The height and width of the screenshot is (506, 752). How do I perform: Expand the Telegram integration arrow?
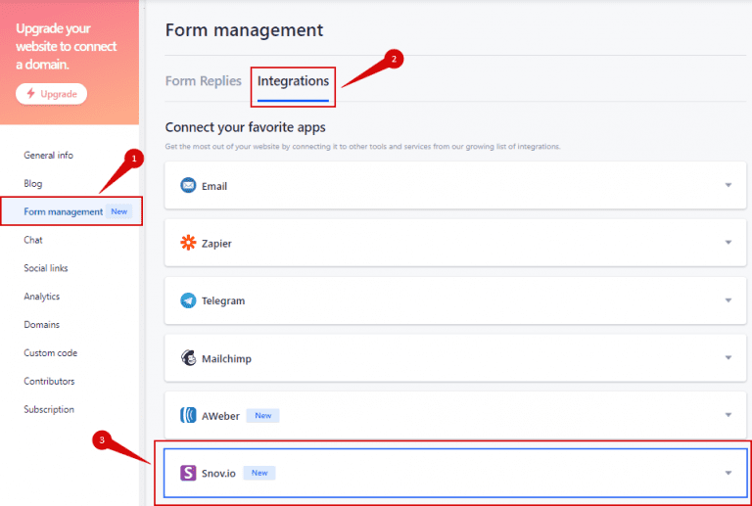coord(728,300)
